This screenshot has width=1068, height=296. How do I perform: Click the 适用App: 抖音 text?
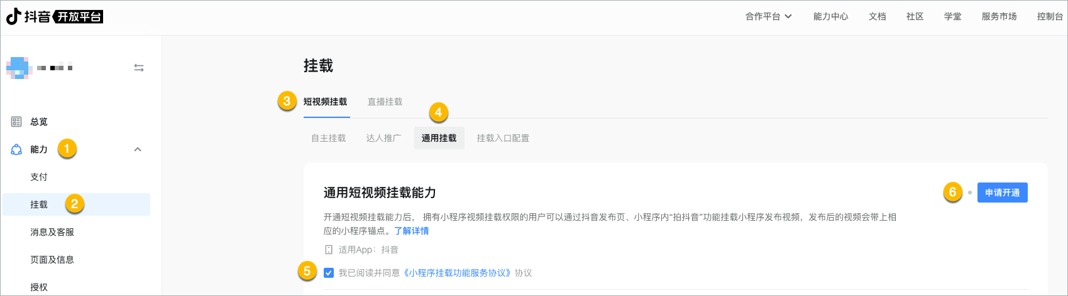coord(368,250)
